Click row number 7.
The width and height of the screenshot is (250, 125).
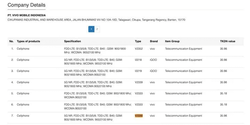pyautogui.click(x=13, y=116)
